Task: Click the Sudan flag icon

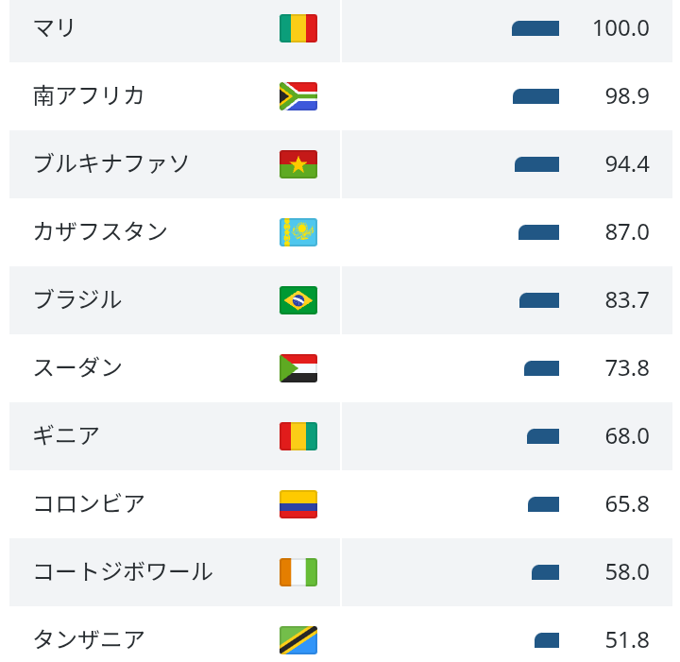Action: coord(298,368)
